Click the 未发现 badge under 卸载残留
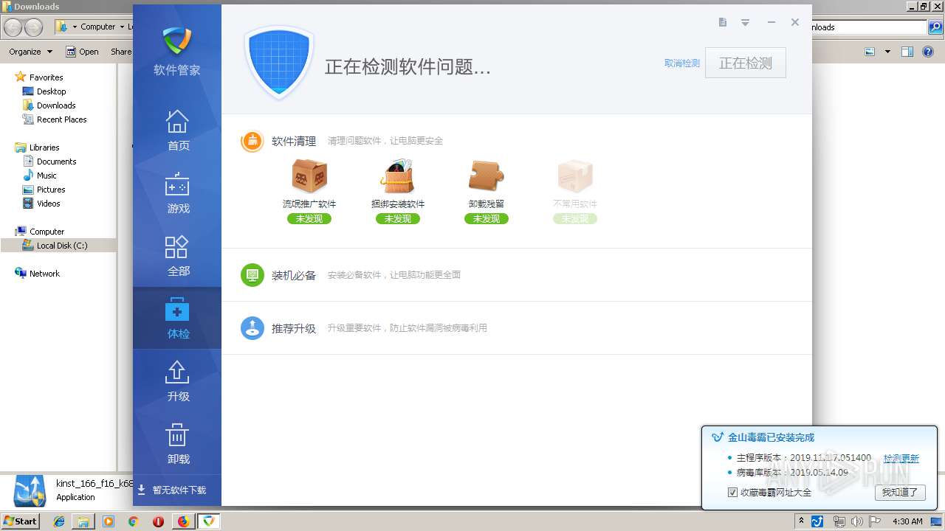The image size is (945, 531). pyautogui.click(x=487, y=219)
